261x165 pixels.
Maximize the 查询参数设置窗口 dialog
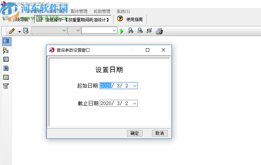point(148,50)
